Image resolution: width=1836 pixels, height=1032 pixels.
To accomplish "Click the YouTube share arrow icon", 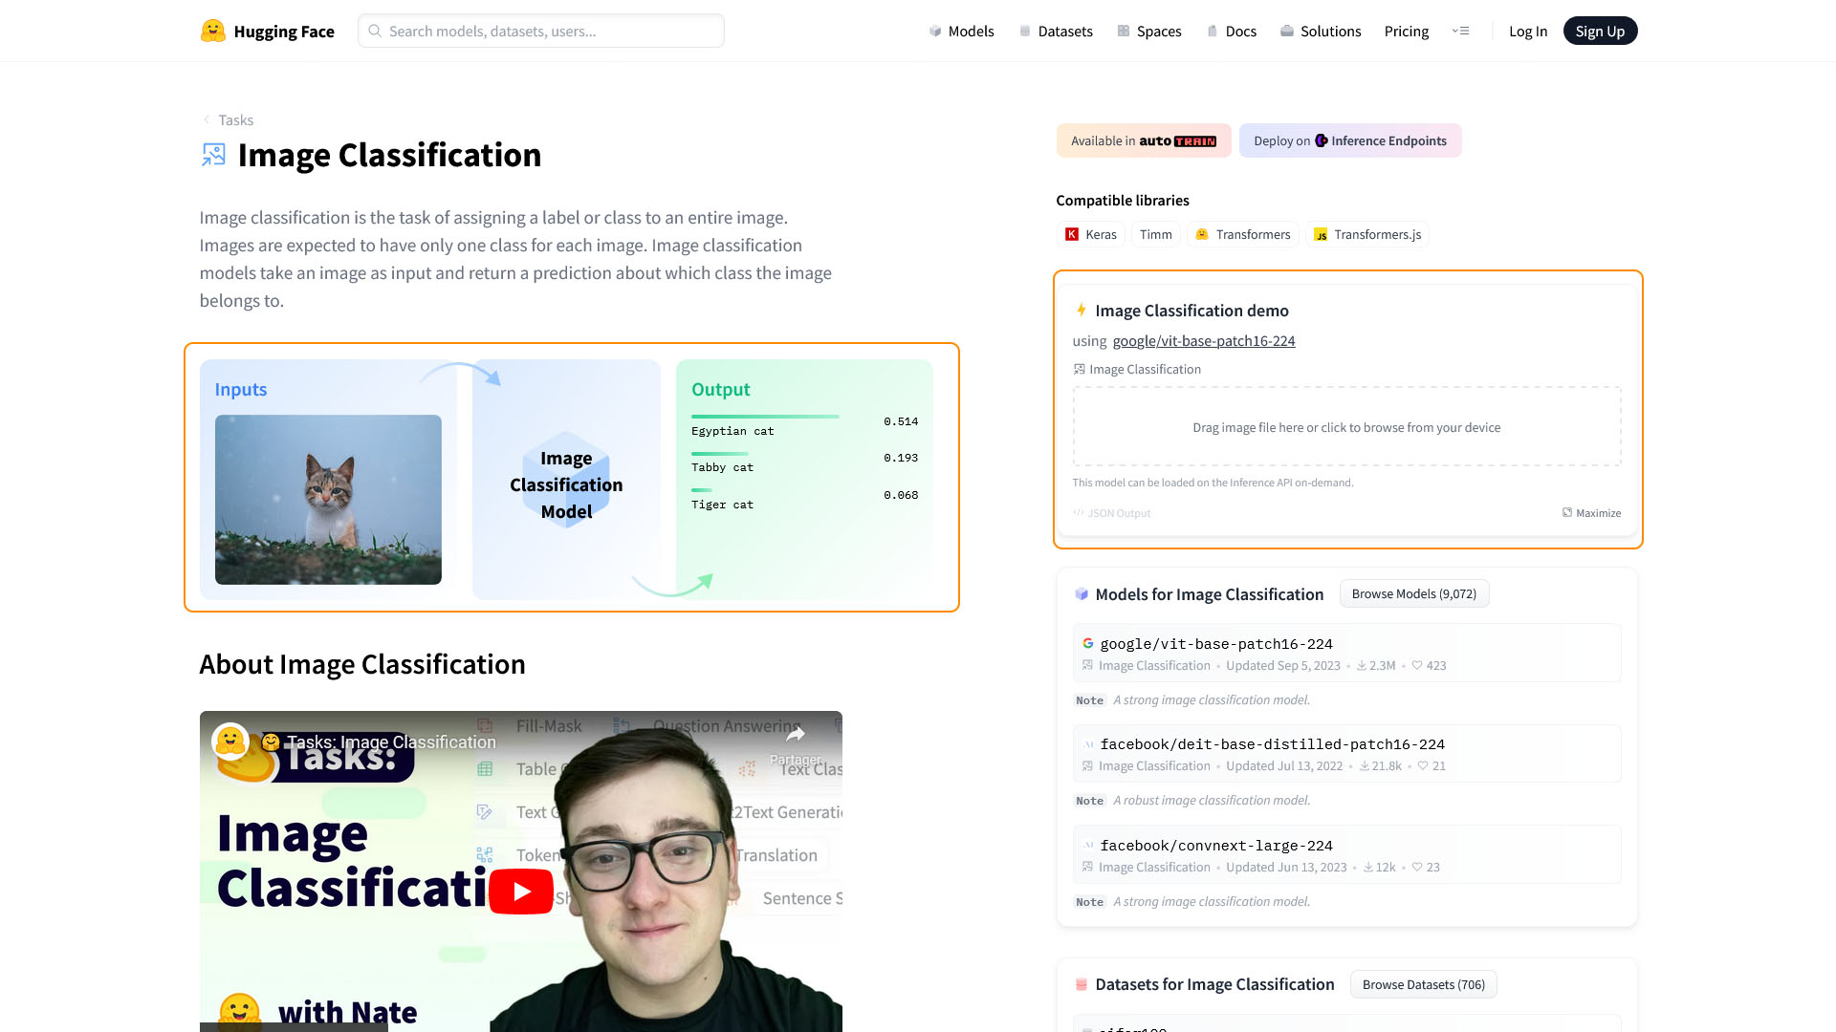I will coord(796,735).
